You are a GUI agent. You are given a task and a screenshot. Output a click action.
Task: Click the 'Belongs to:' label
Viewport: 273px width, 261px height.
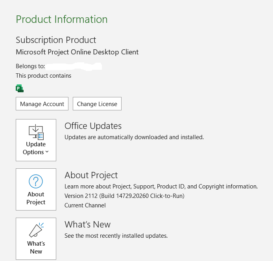(x=30, y=66)
